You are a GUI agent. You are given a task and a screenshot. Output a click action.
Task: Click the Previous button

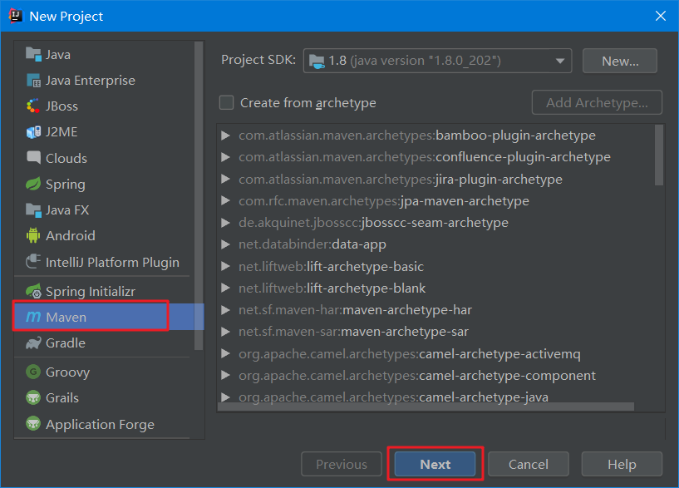coord(342,464)
